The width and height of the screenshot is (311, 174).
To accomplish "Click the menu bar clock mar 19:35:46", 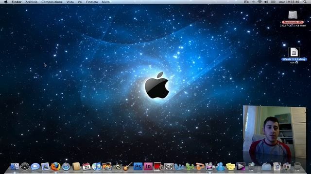I will 289,2.
